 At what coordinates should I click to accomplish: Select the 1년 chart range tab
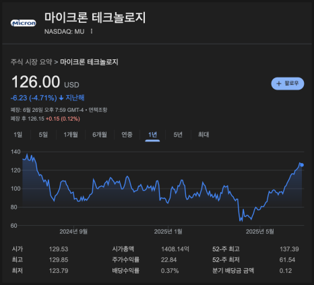click(x=152, y=135)
